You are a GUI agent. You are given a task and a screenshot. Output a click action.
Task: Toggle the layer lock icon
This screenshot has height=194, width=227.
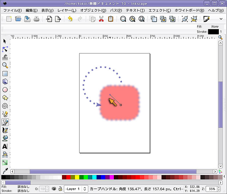[60, 189]
